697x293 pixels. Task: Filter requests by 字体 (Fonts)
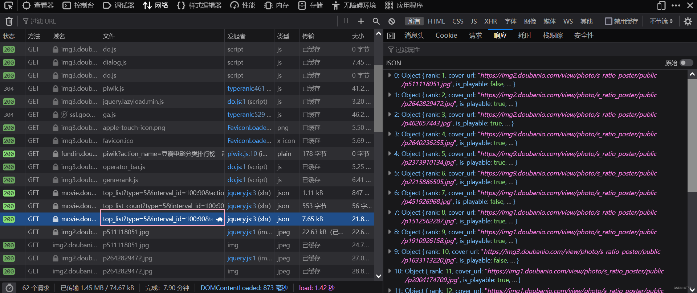pyautogui.click(x=510, y=21)
